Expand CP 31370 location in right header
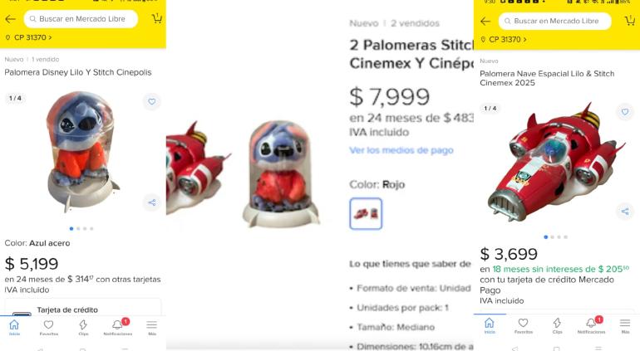This screenshot has width=640, height=351. point(504,40)
